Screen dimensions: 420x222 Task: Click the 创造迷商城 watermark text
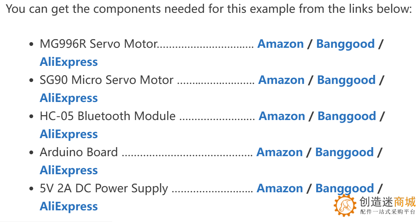pos(387,202)
